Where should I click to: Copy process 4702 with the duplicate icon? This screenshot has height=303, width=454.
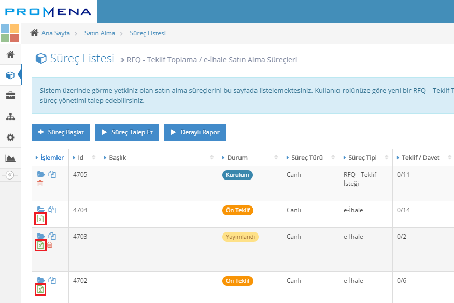(52, 280)
